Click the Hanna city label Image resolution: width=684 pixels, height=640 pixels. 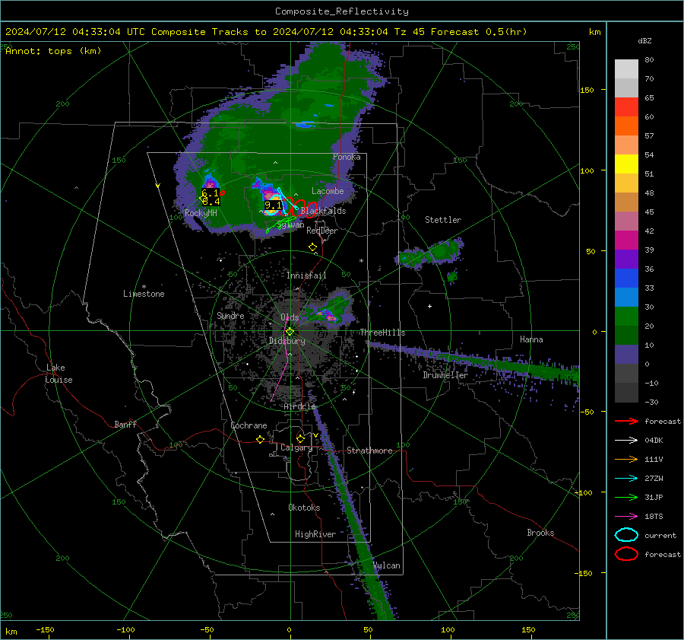(531, 339)
